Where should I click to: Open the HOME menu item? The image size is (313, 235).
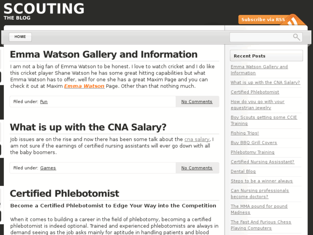point(20,37)
